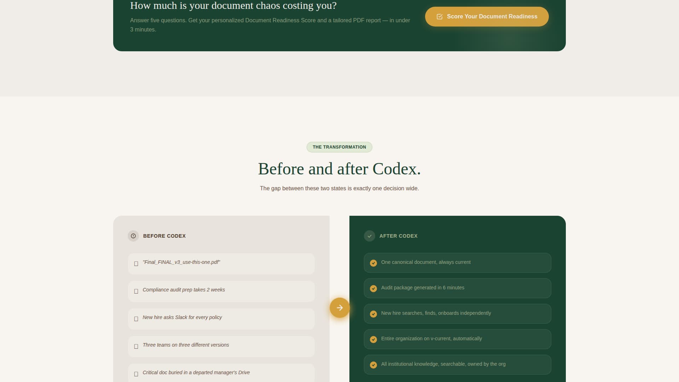Click the golden arrow circle between cards

pos(340,308)
